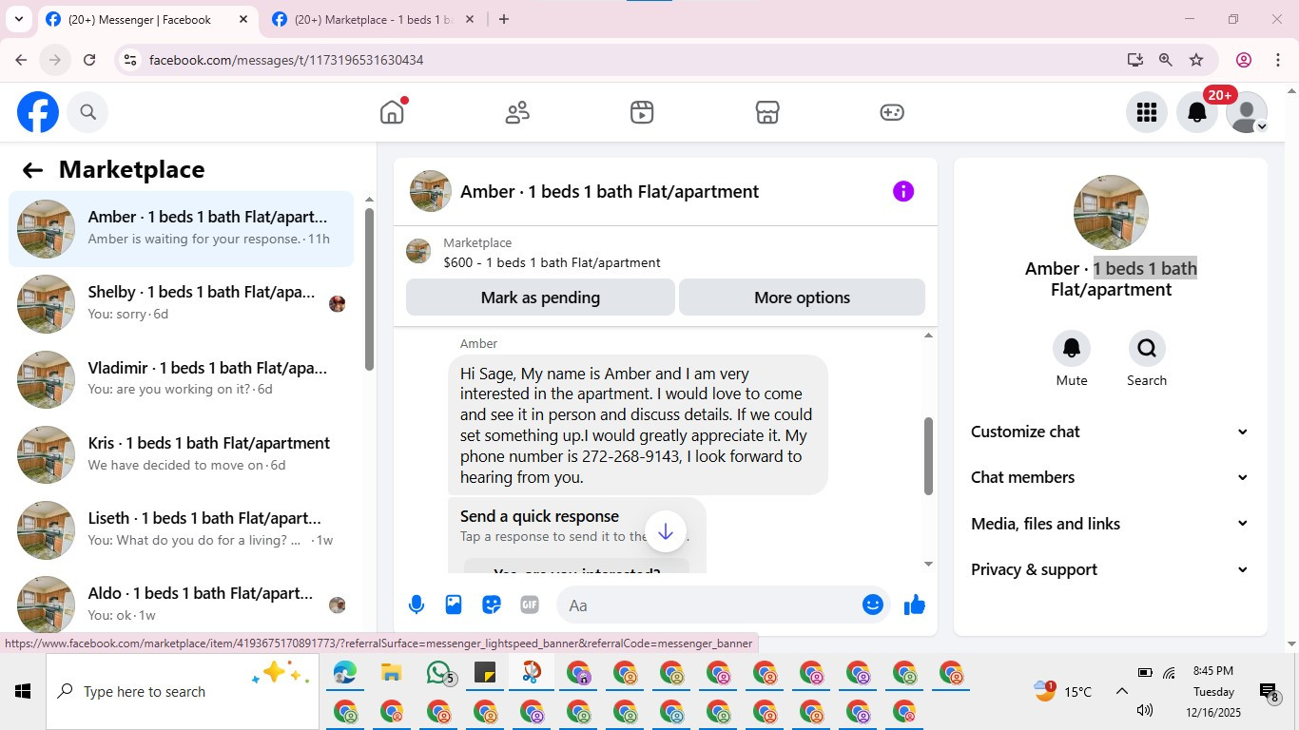Click the message input field labeled Aa

click(x=709, y=605)
